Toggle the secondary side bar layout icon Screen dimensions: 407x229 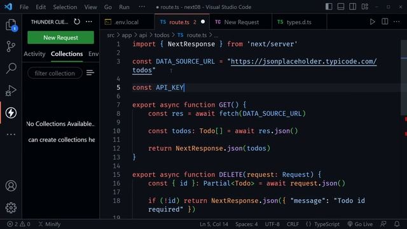pyautogui.click(x=353, y=7)
